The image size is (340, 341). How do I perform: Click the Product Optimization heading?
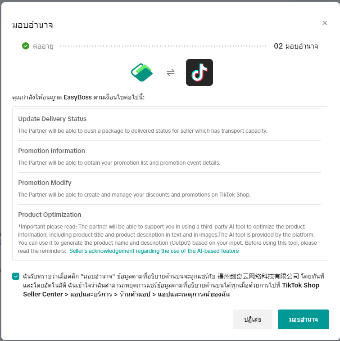pos(50,215)
